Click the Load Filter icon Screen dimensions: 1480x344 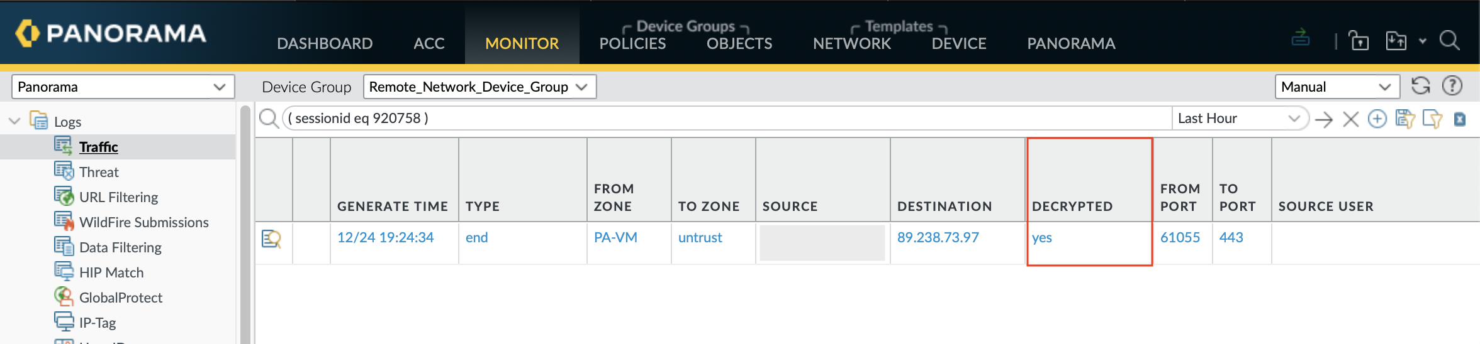(x=1432, y=119)
